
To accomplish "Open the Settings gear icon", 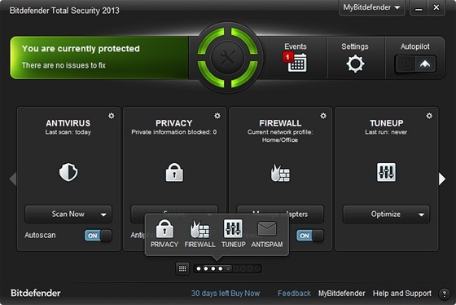I will [x=355, y=64].
